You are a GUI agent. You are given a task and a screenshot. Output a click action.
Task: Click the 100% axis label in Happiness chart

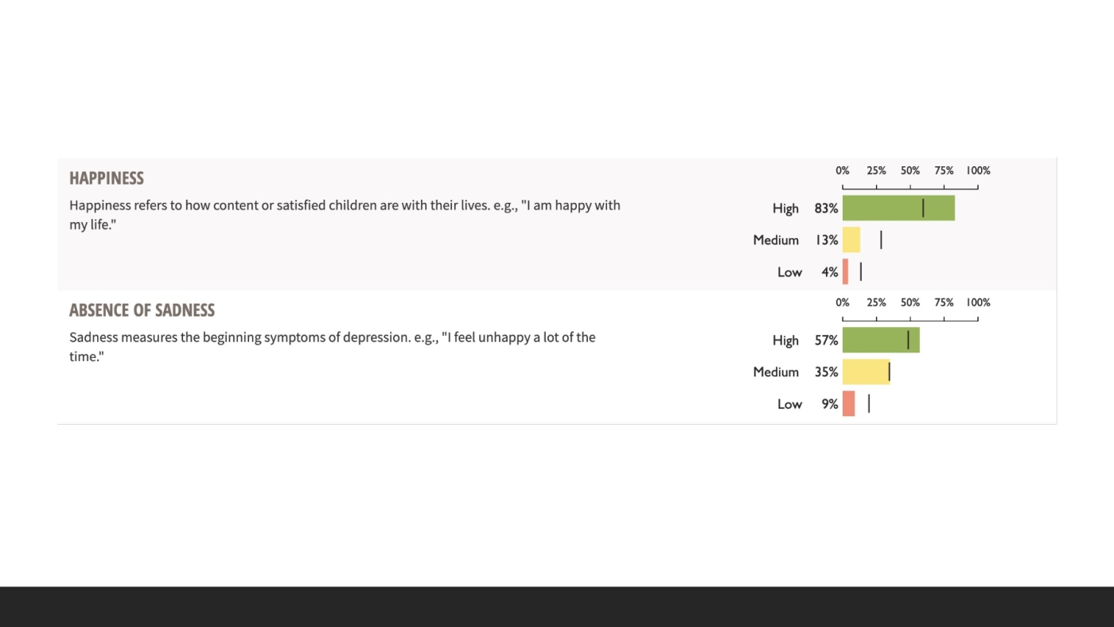[x=978, y=170]
